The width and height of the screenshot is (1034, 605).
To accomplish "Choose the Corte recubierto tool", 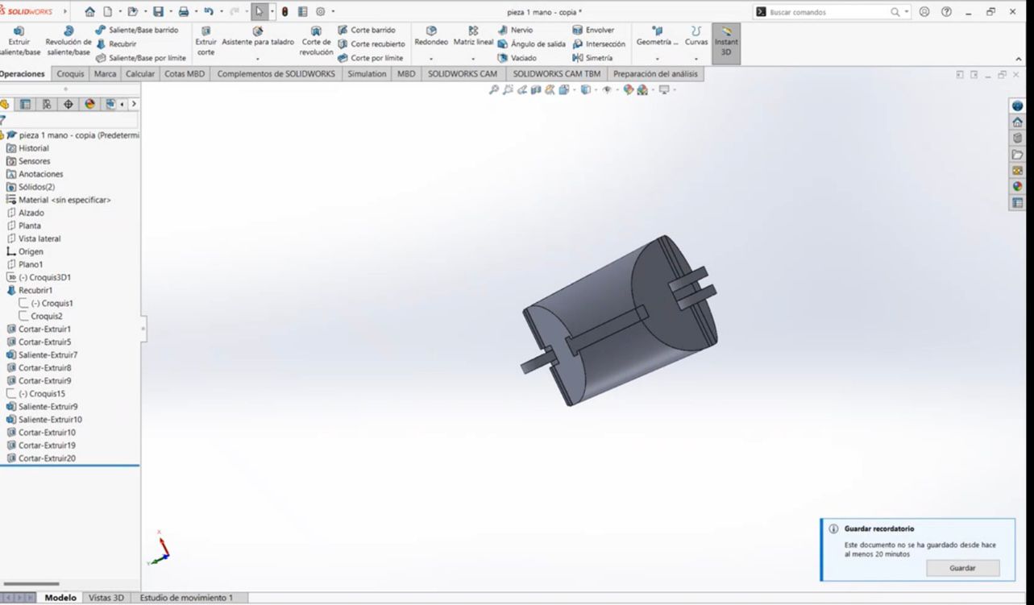I will click(x=372, y=44).
